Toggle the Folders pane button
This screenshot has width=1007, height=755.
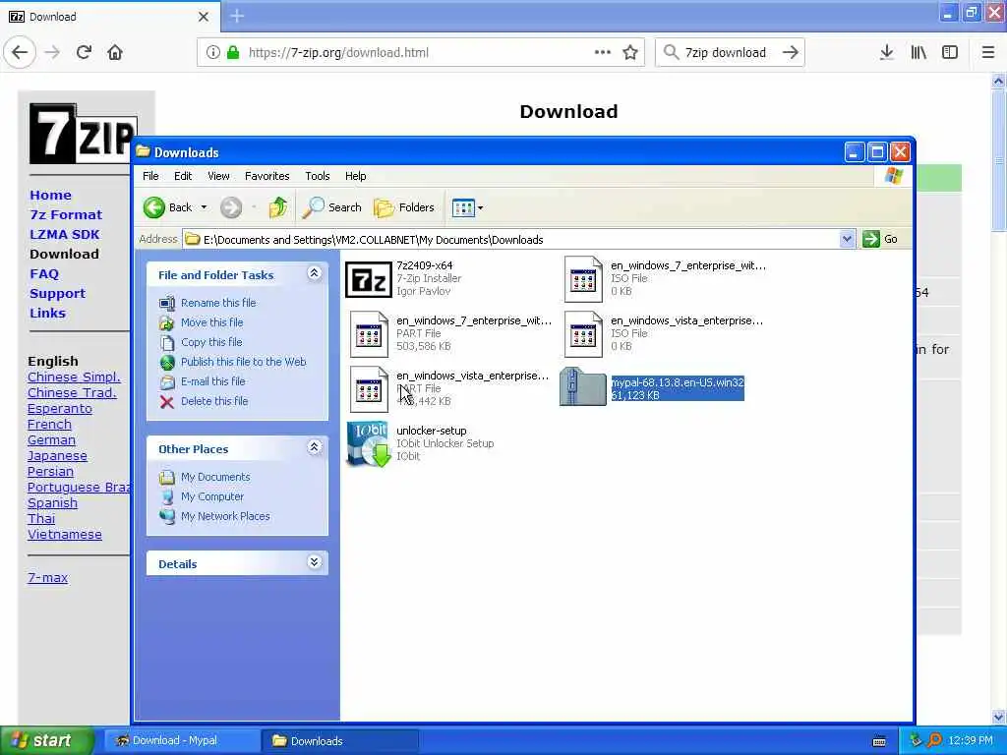tap(404, 207)
